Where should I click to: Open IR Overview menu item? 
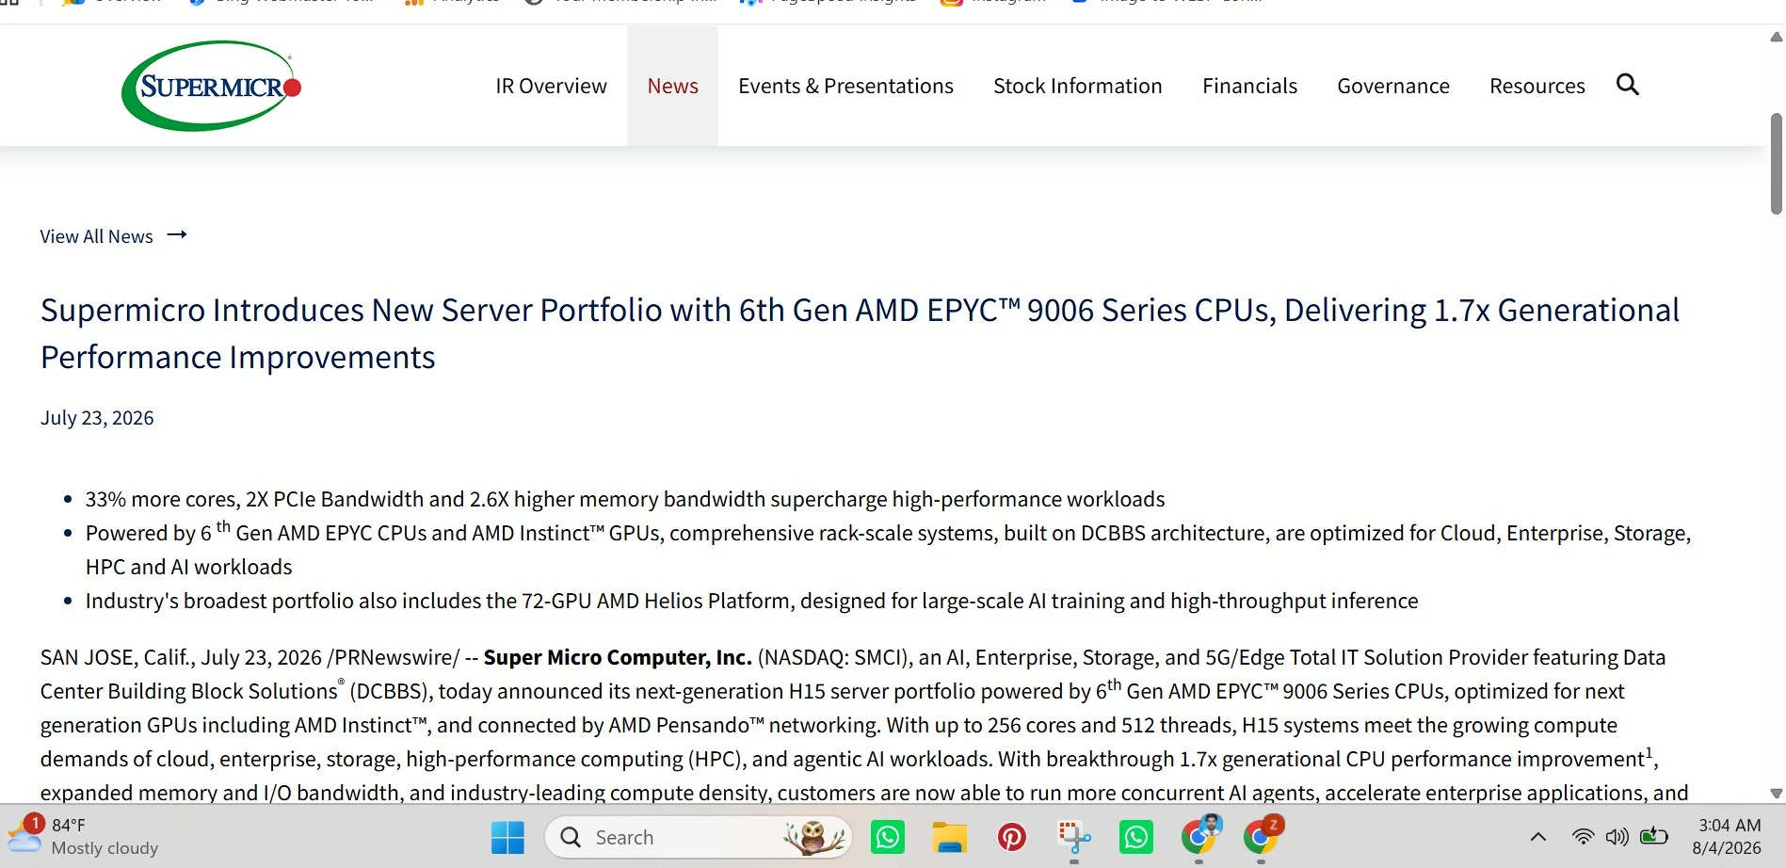[x=551, y=86]
